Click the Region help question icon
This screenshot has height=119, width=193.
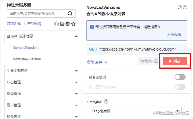click(106, 101)
